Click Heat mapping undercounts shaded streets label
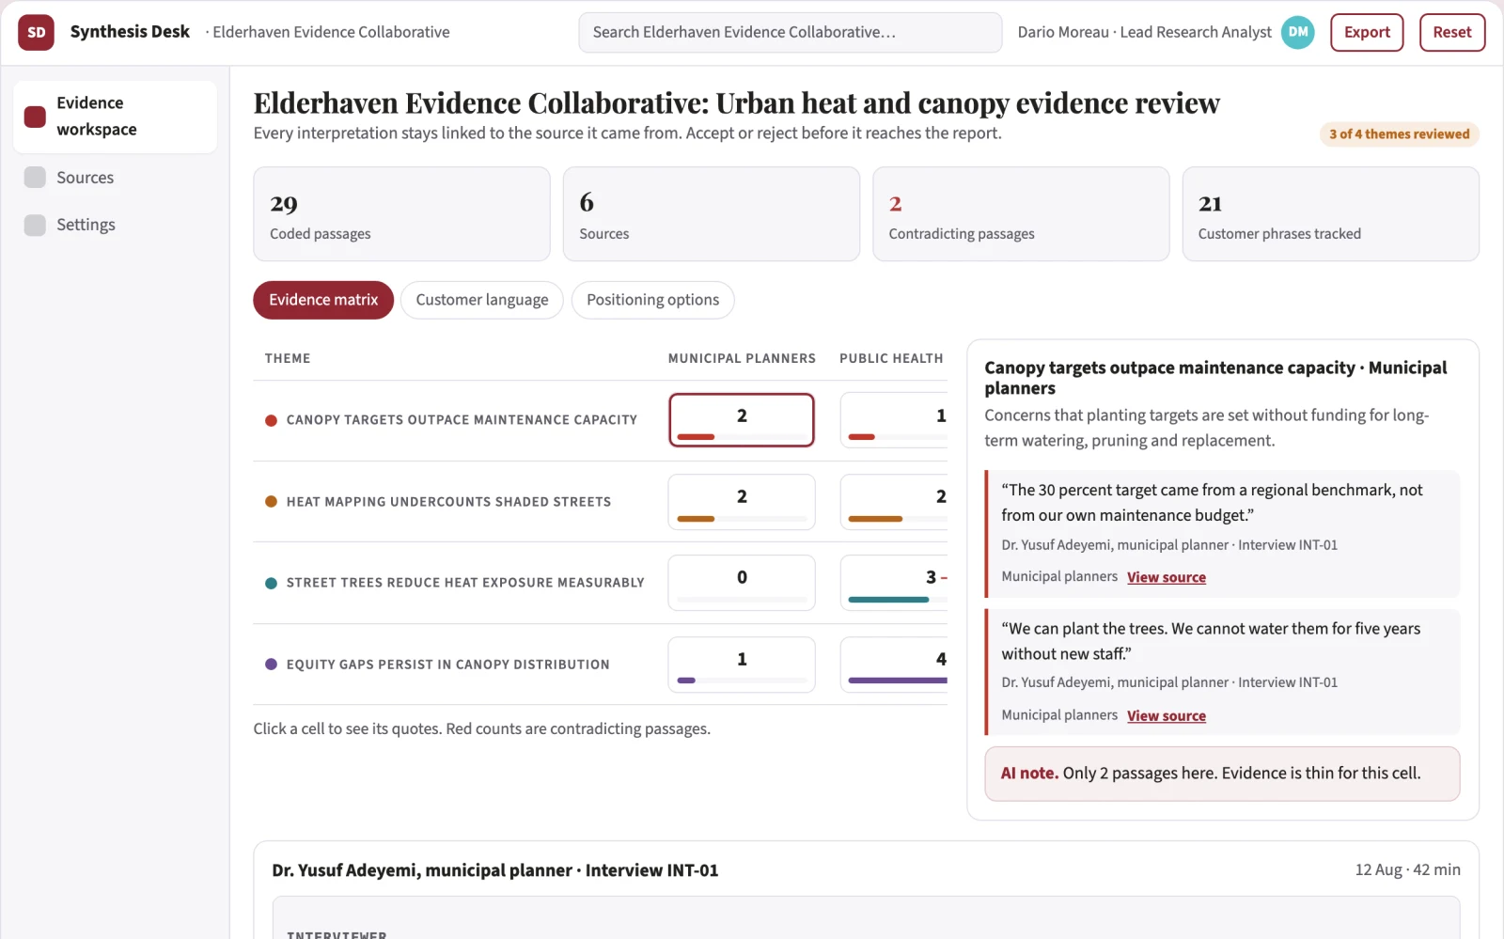This screenshot has height=939, width=1504. pos(448,502)
